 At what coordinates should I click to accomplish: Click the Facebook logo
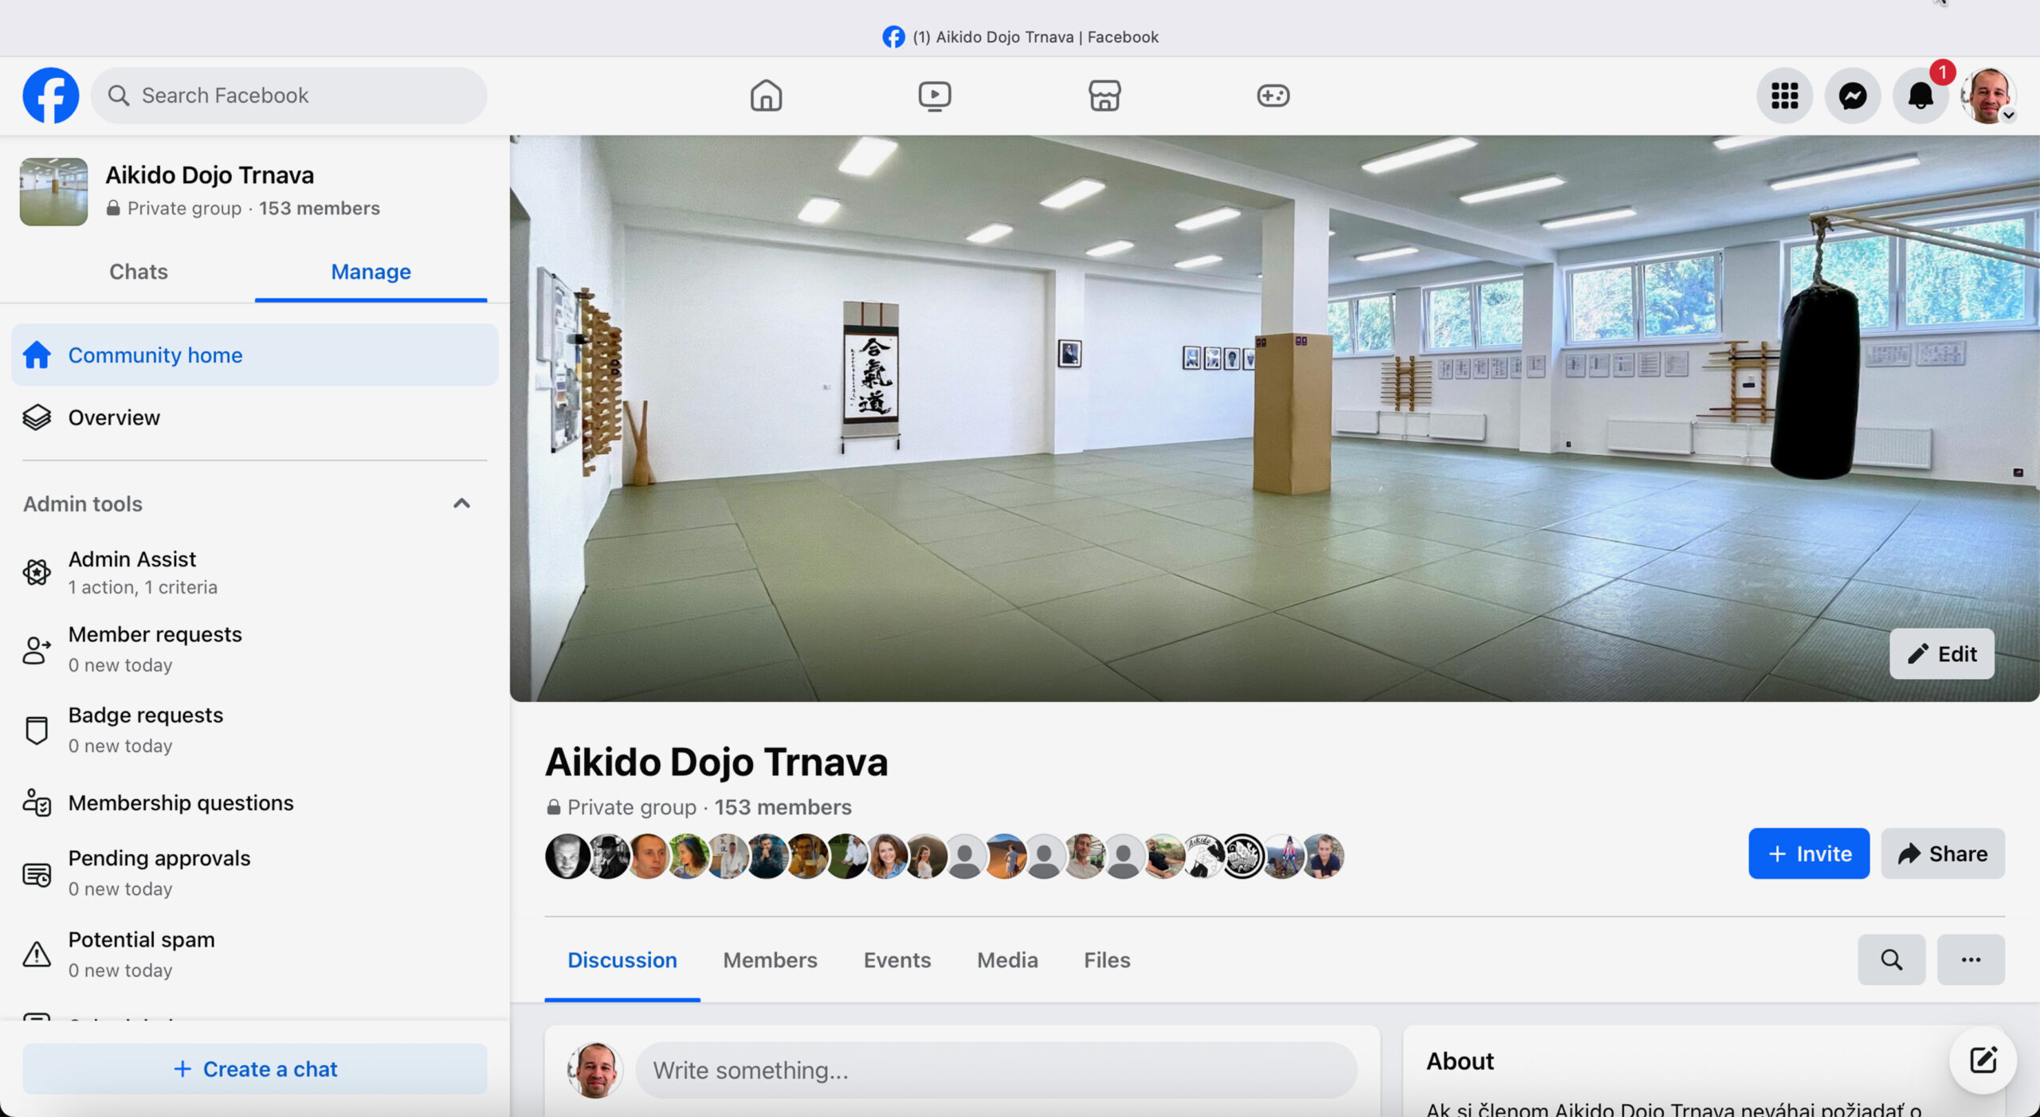[x=50, y=96]
